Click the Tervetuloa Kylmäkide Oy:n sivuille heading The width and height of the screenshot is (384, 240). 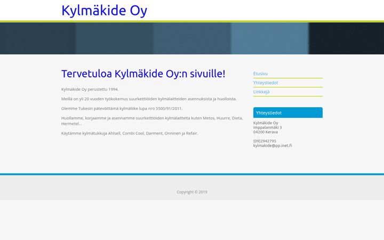[x=143, y=74]
